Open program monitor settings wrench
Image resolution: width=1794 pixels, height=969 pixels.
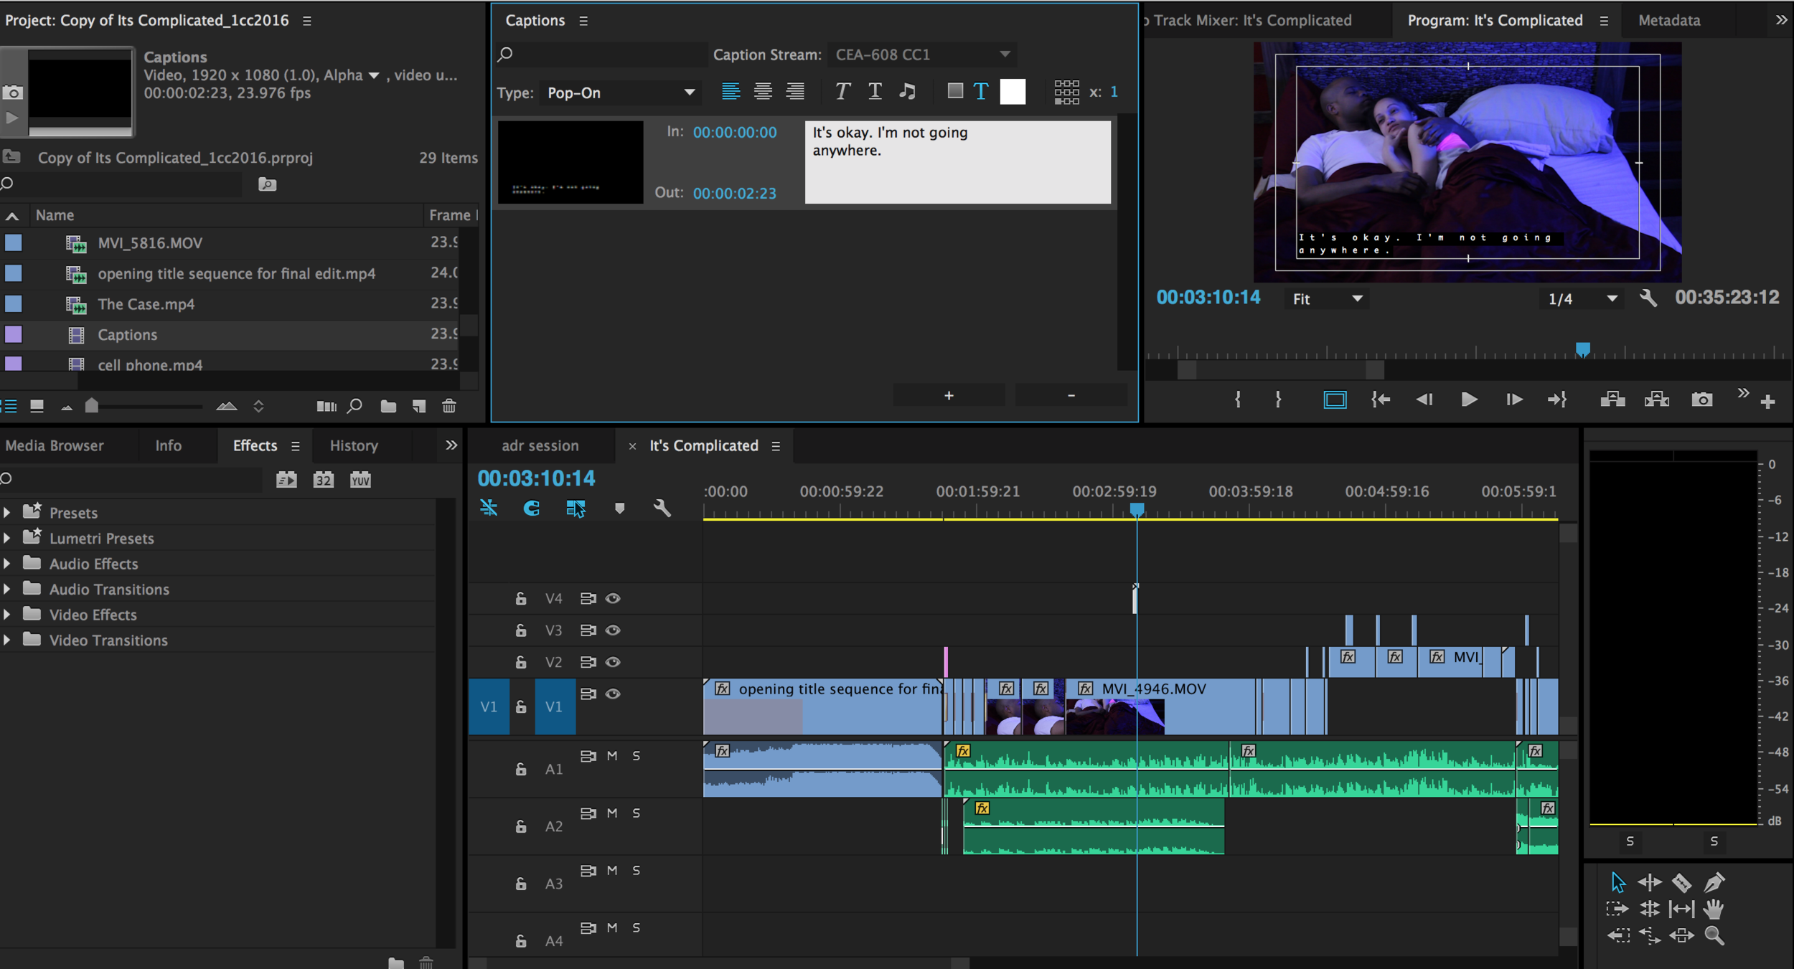pos(1648,298)
